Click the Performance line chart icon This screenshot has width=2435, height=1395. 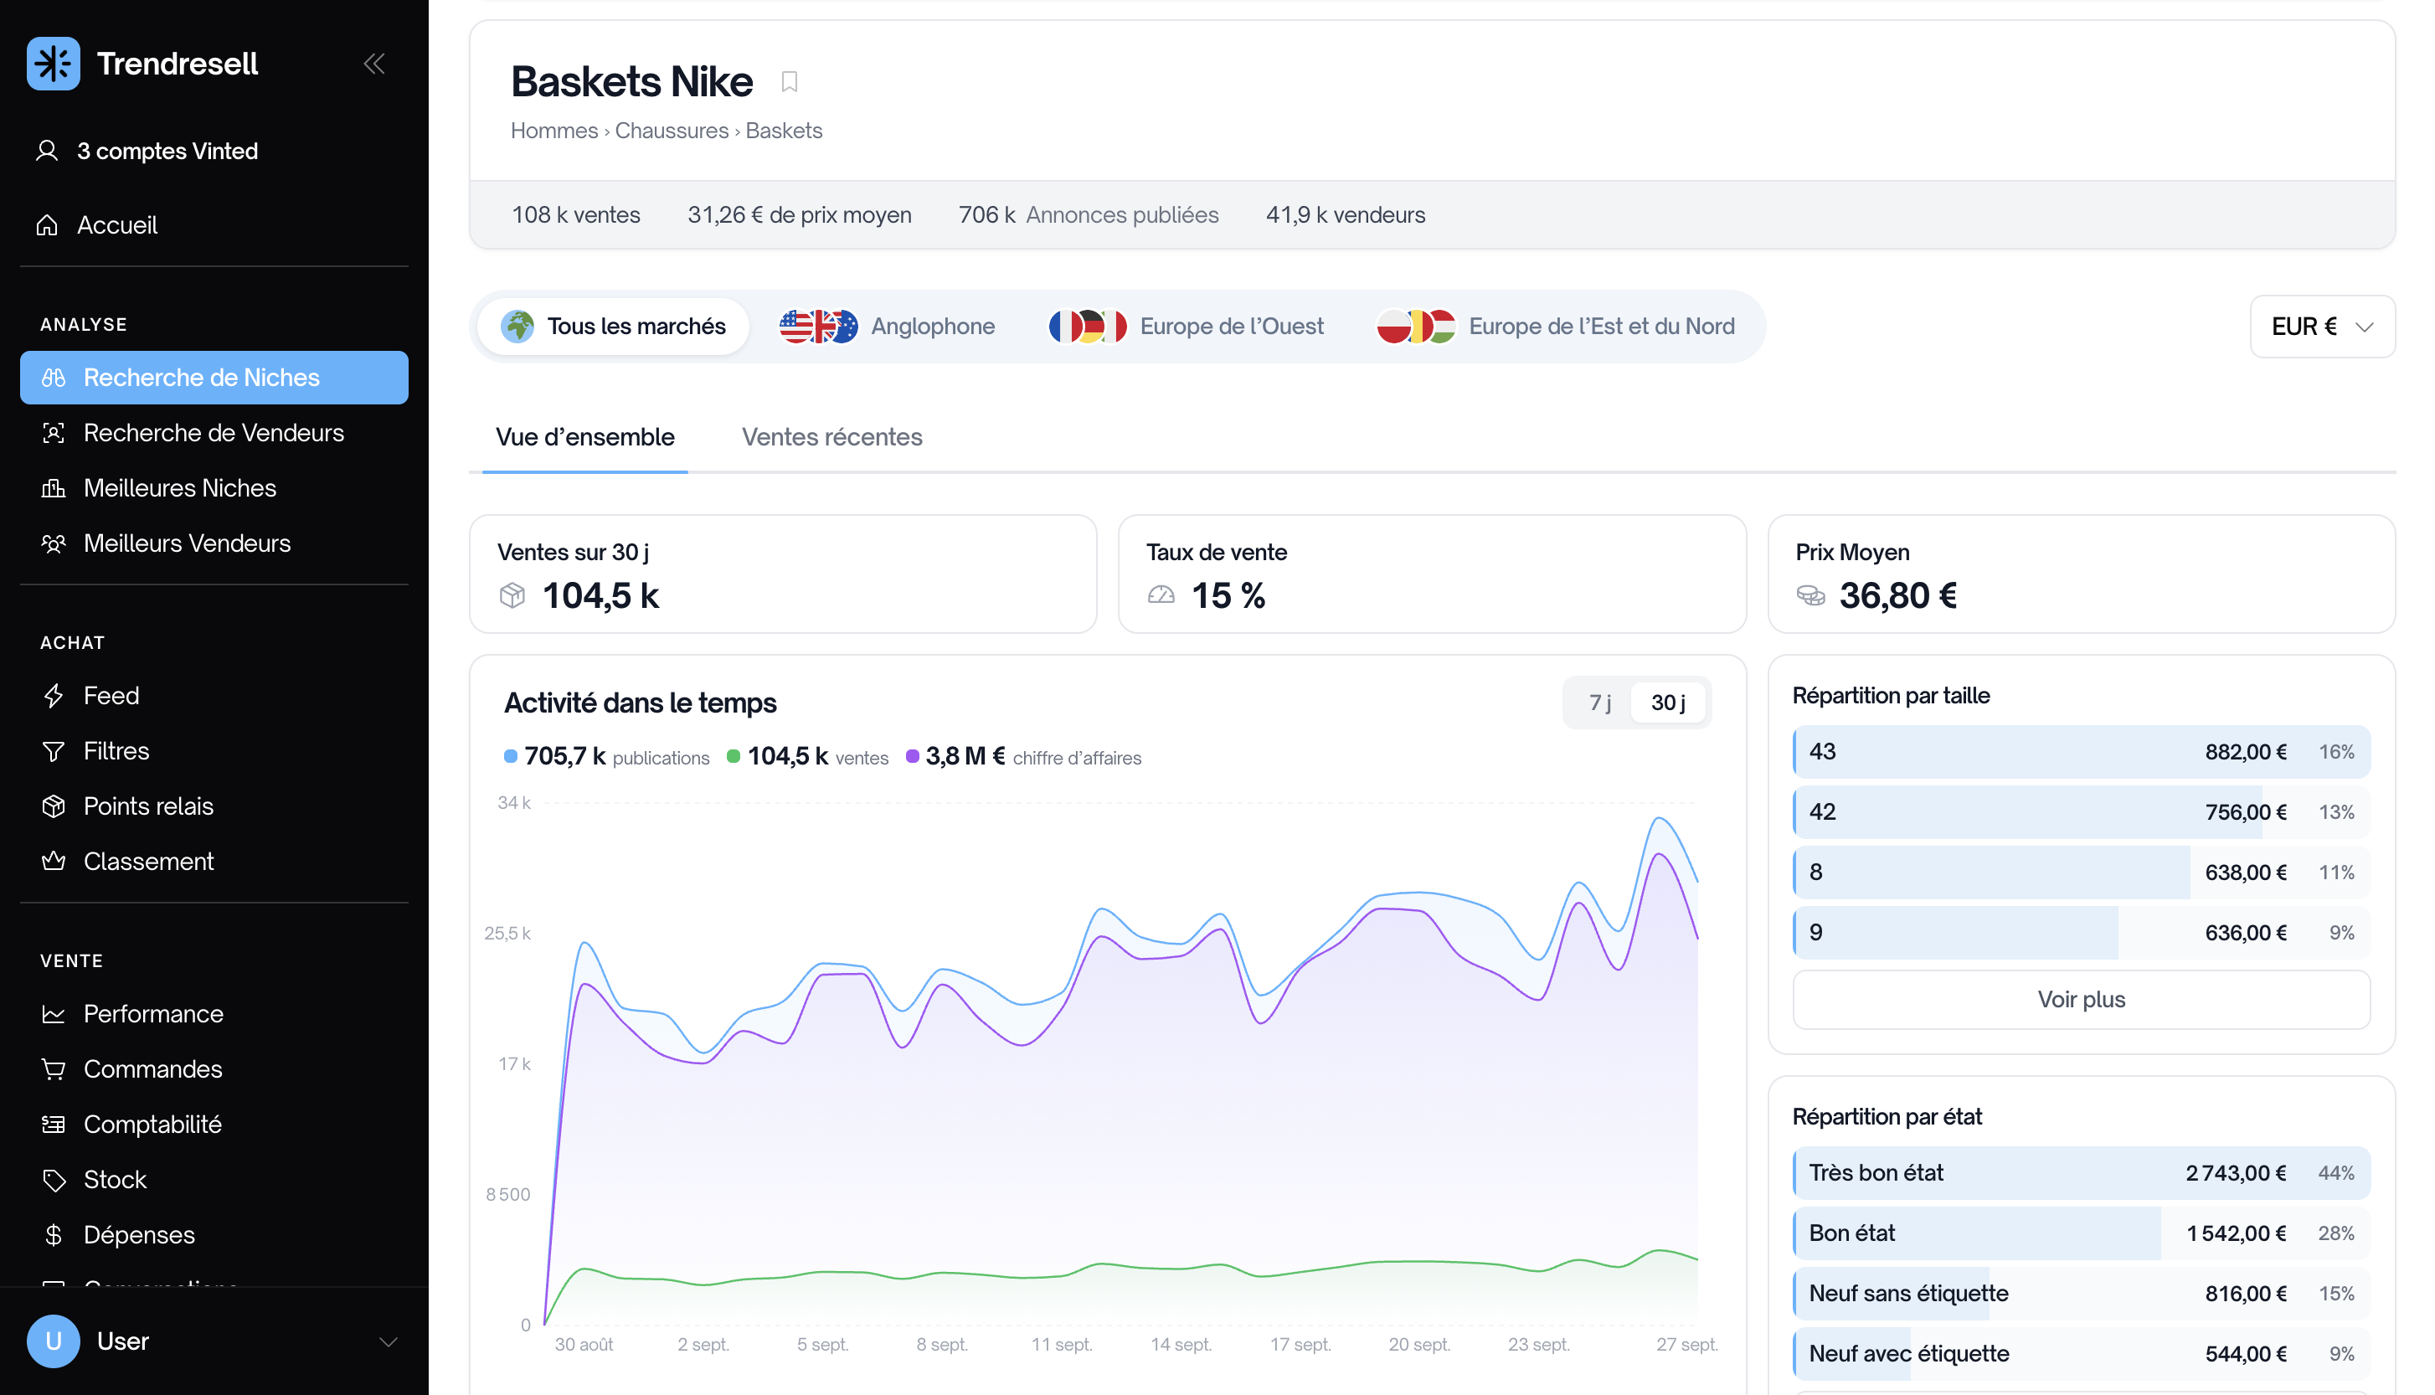[54, 1014]
